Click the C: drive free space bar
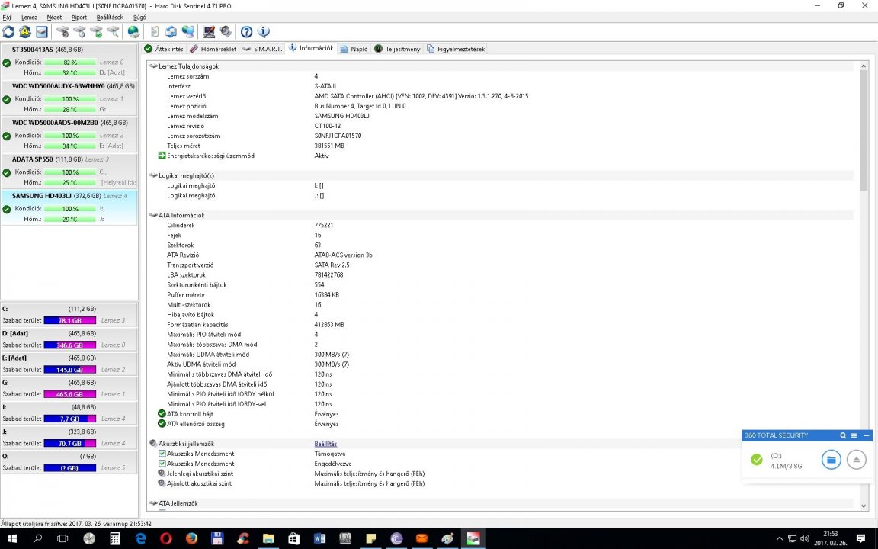Viewport: 878px width, 549px height. pyautogui.click(x=70, y=320)
